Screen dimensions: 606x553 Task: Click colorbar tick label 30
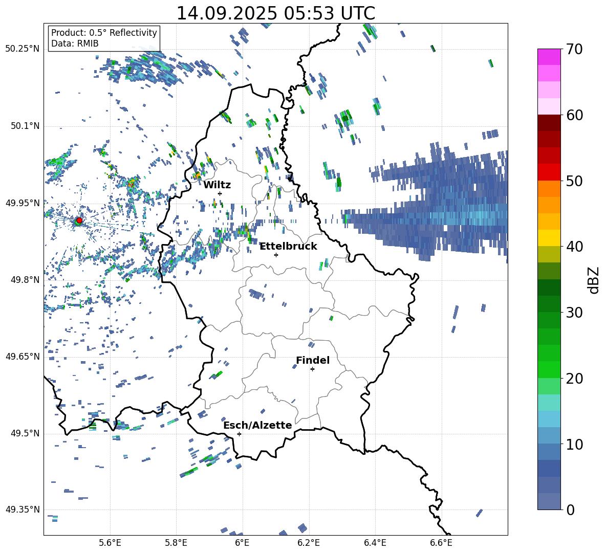click(574, 313)
